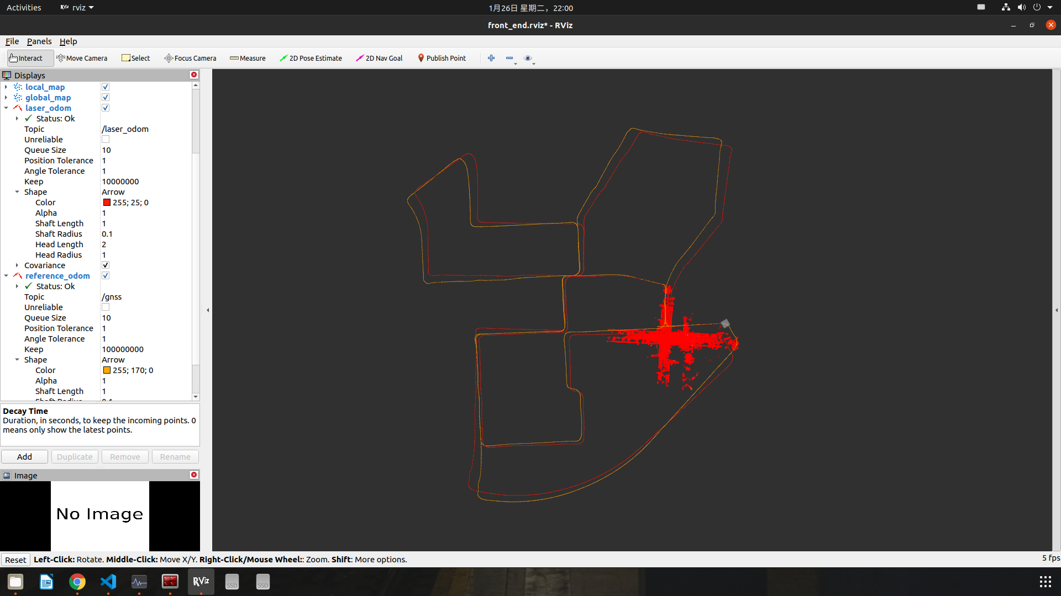Click the Reset button
1061x596 pixels.
point(15,560)
